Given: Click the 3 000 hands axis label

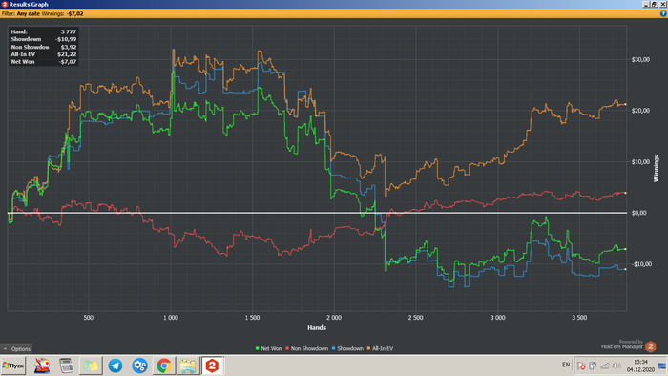Looking at the screenshot, I should (x=497, y=318).
